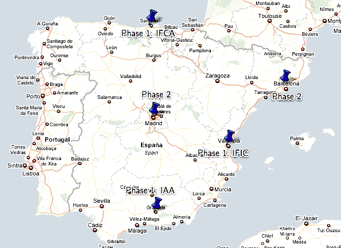Click the Lisboa city marker
Image resolution: width=341 pixels, height=248 pixels.
(x=31, y=168)
